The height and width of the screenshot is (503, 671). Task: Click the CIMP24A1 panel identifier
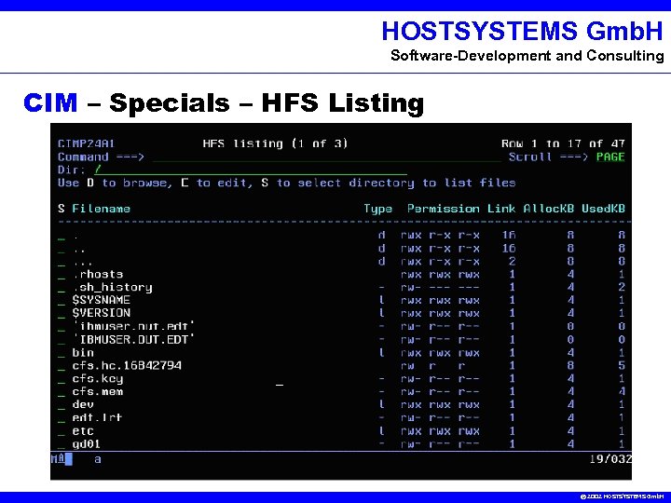coord(86,143)
